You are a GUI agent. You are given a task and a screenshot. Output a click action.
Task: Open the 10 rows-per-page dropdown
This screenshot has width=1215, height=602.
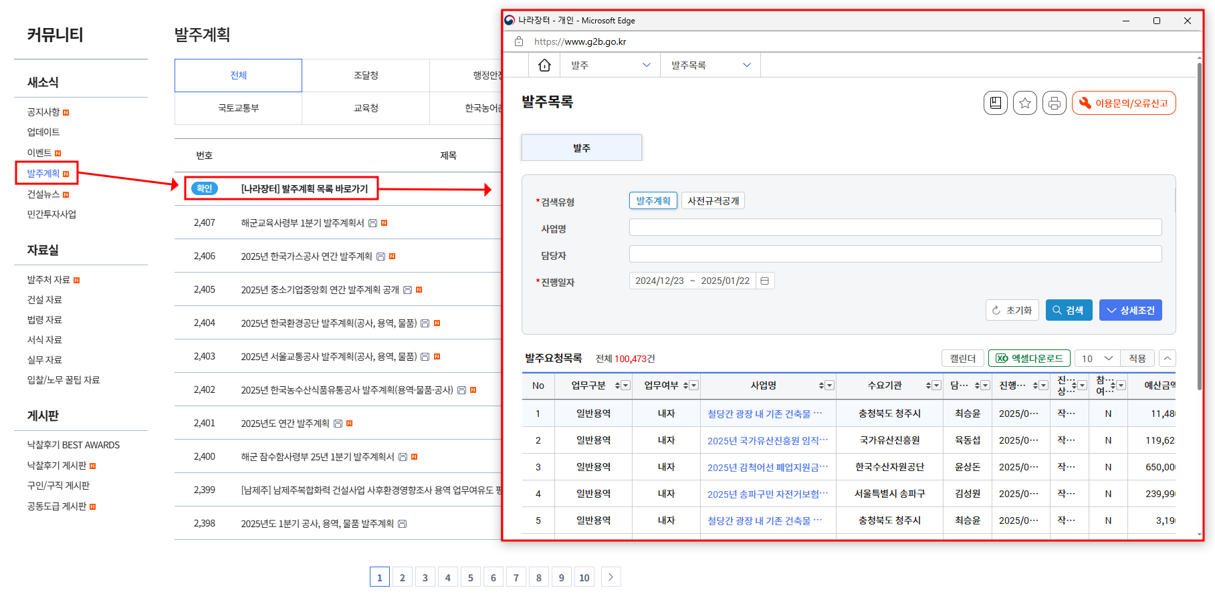[x=1097, y=359]
